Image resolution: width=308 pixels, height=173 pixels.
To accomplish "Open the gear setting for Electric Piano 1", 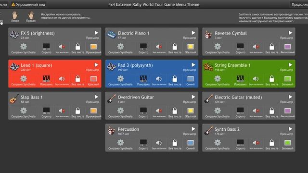I will pyautogui.click(x=120, y=47).
